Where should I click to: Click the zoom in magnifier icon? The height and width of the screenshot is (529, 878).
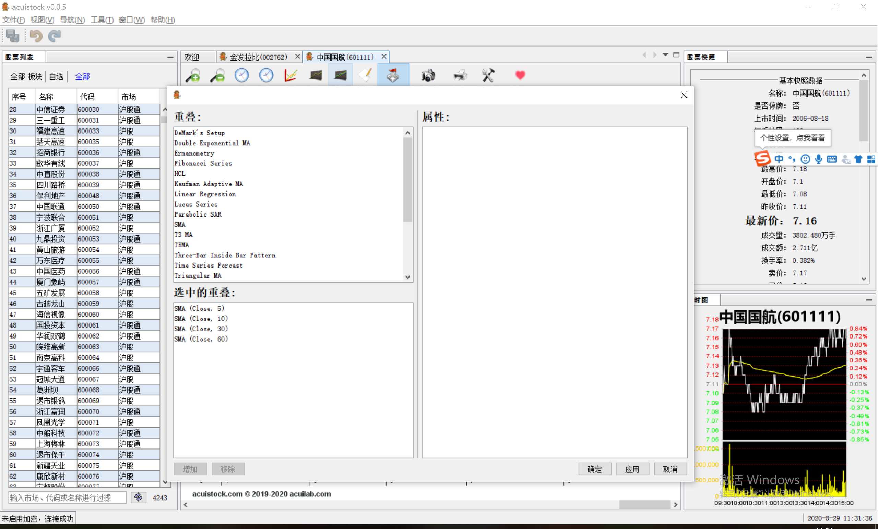click(193, 75)
